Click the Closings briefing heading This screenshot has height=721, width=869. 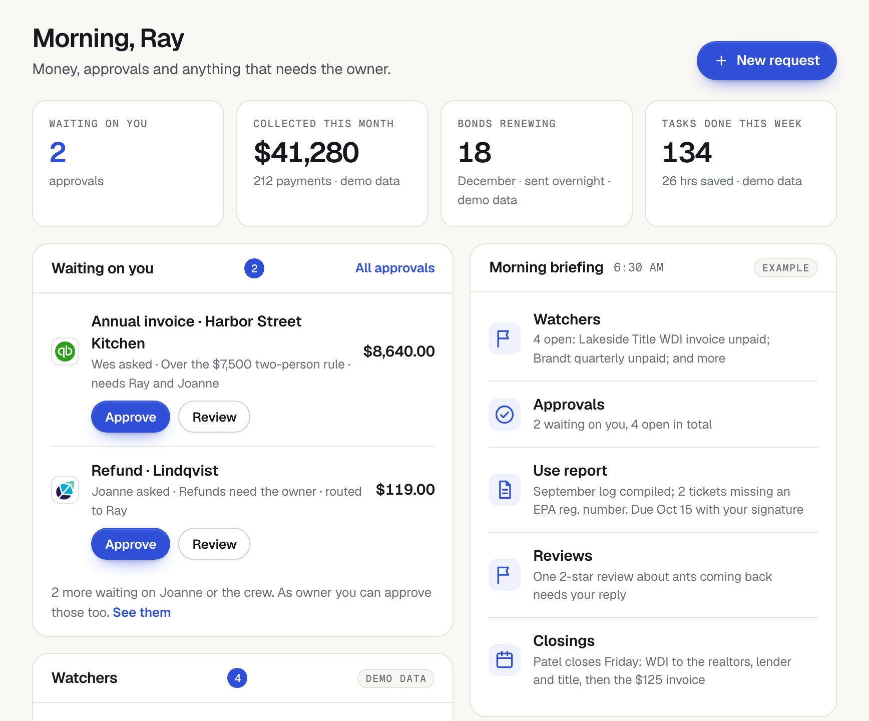(x=564, y=641)
